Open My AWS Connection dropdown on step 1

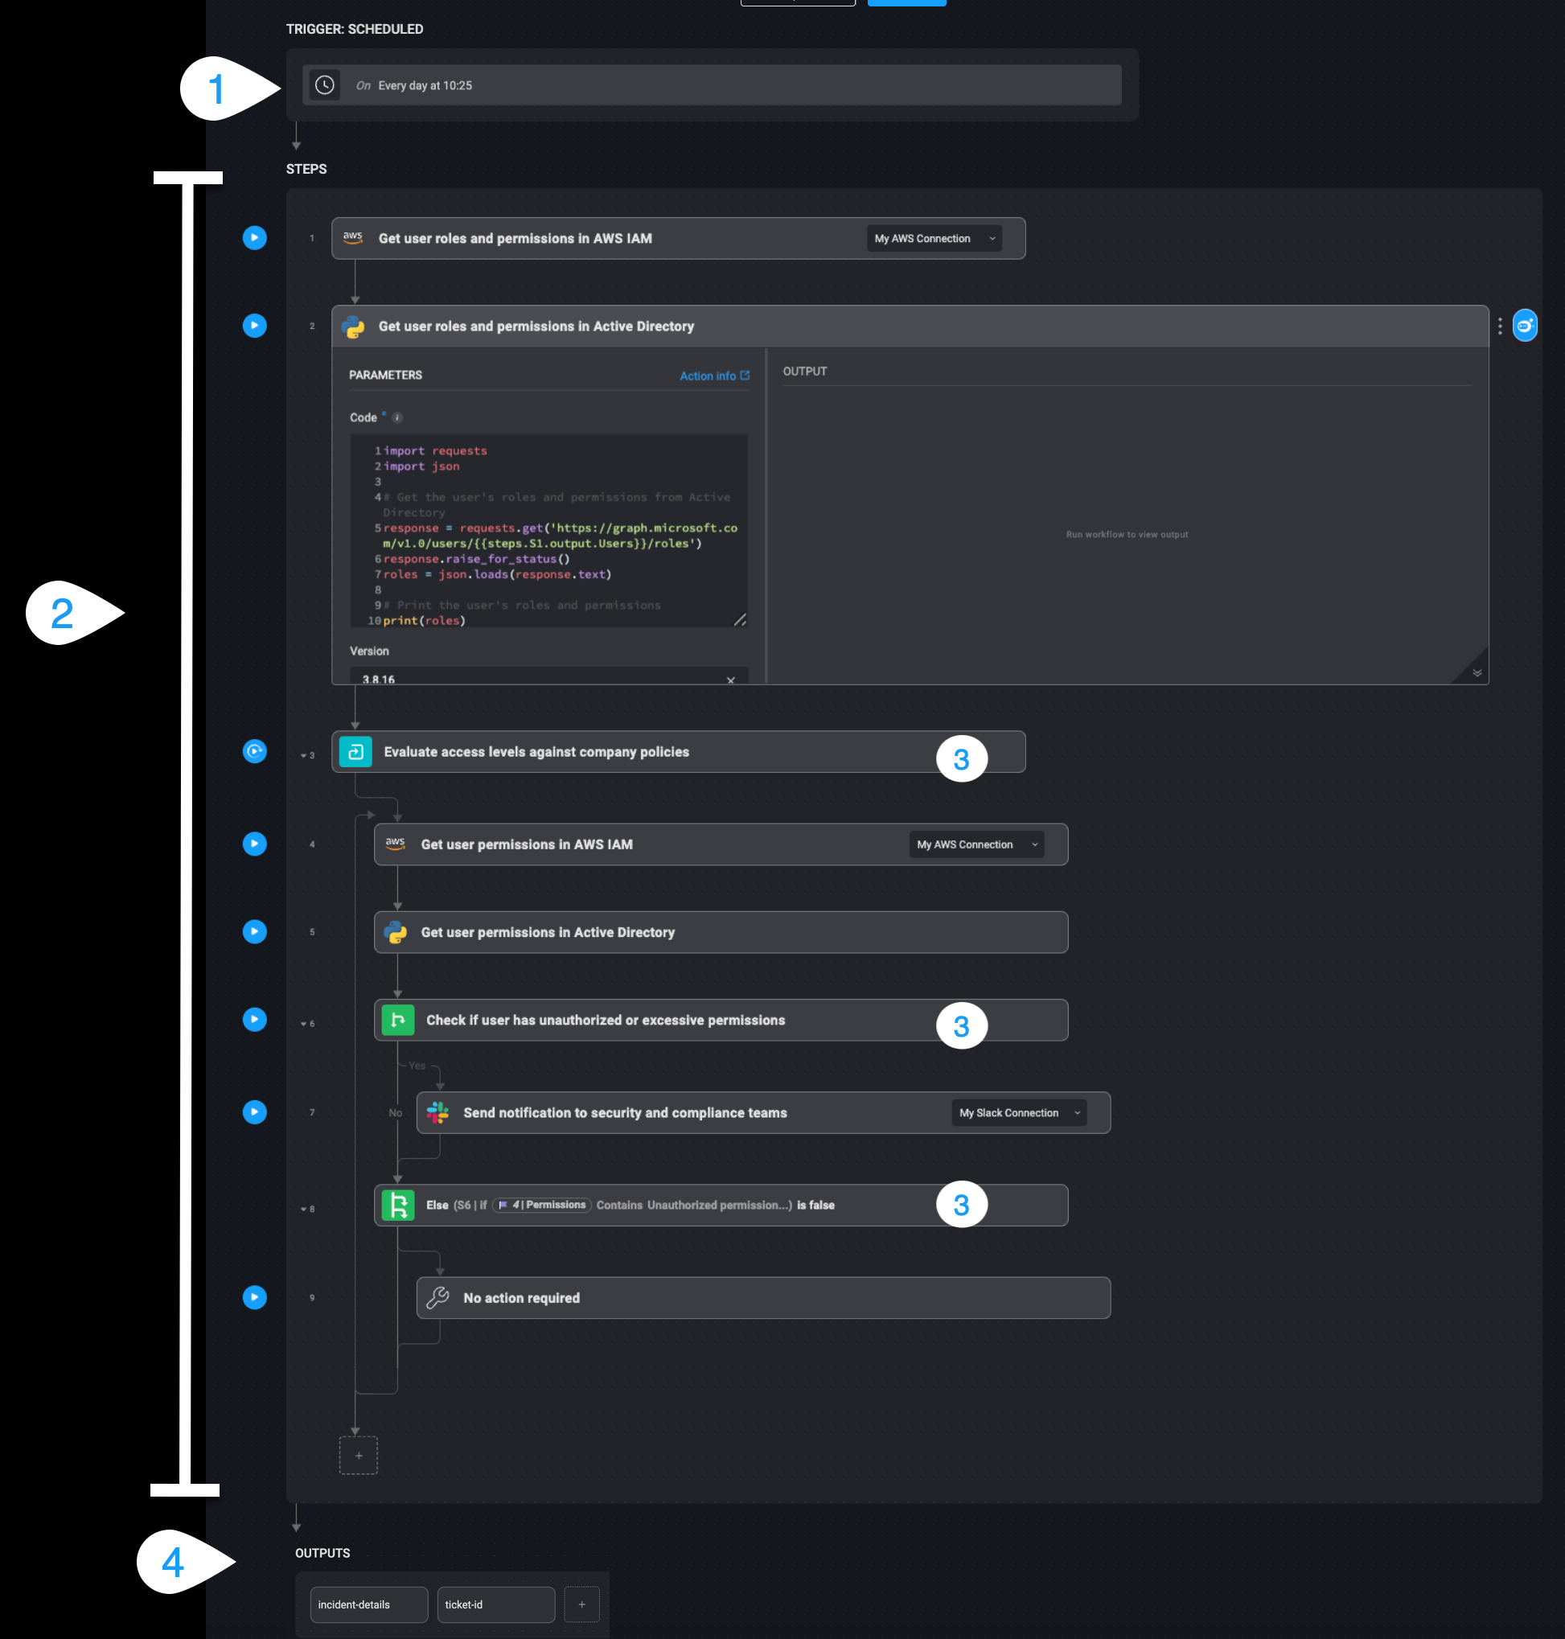934,239
